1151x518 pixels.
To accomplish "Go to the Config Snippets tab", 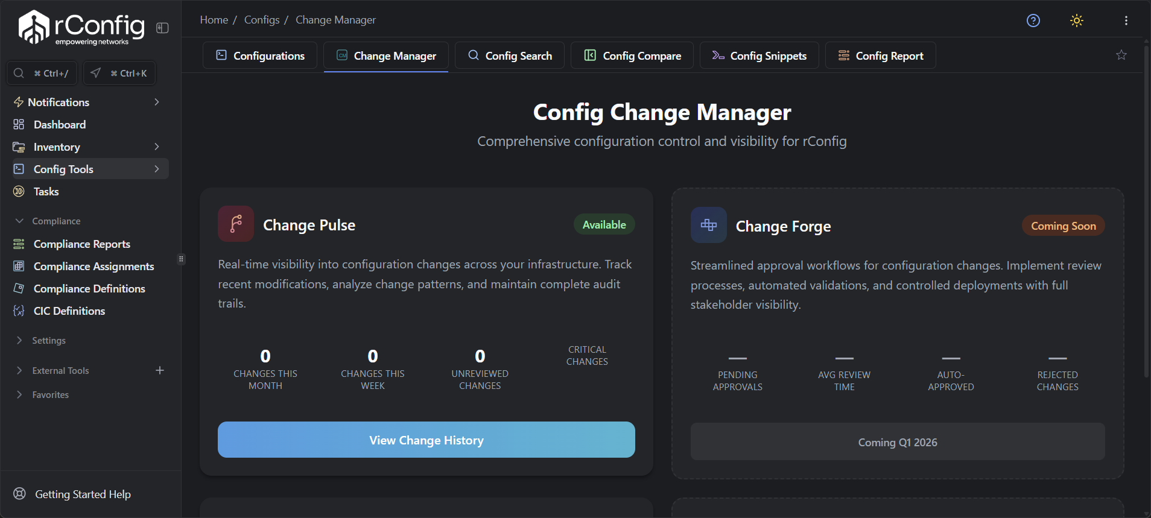I will (x=759, y=55).
